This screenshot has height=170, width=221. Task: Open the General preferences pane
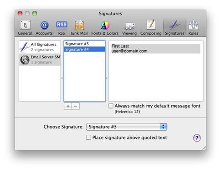tap(25, 28)
